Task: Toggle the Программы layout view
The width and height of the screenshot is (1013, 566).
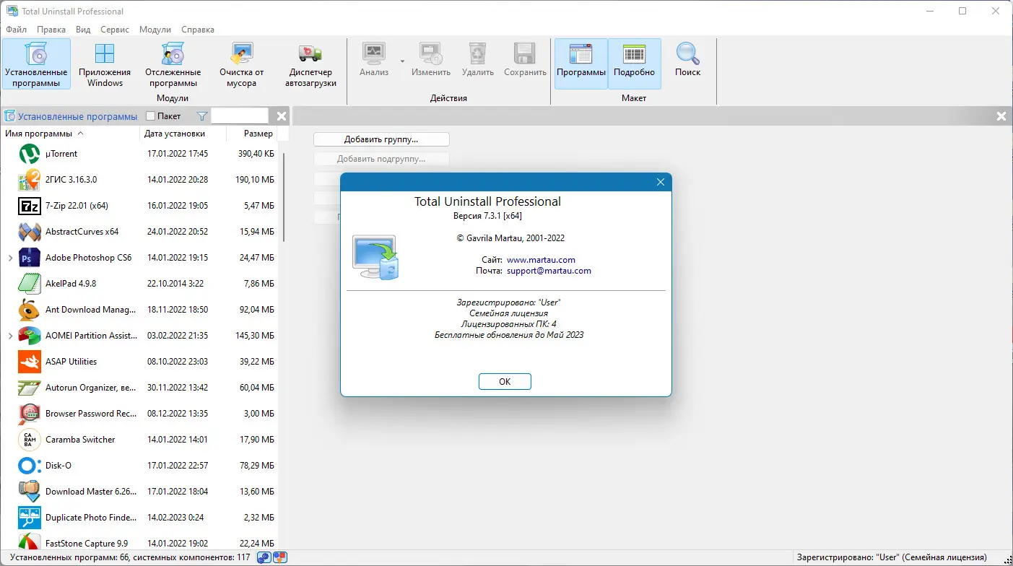Action: (x=581, y=64)
